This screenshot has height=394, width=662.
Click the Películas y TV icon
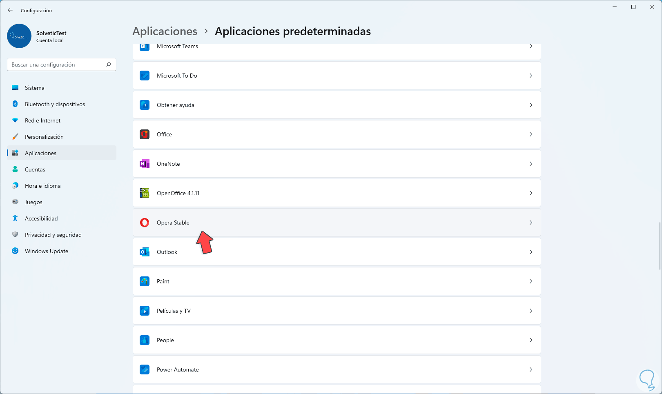click(x=145, y=311)
